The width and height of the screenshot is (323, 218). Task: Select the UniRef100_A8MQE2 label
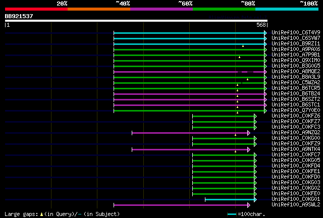click(296, 72)
